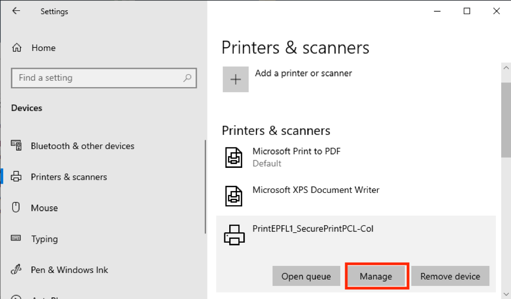Click the scrollbar up arrow
Viewport: 511px width, 299px height.
506,68
